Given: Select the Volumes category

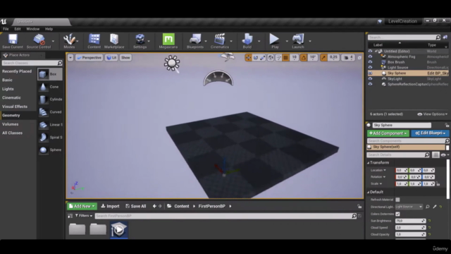Looking at the screenshot, I should 11,124.
